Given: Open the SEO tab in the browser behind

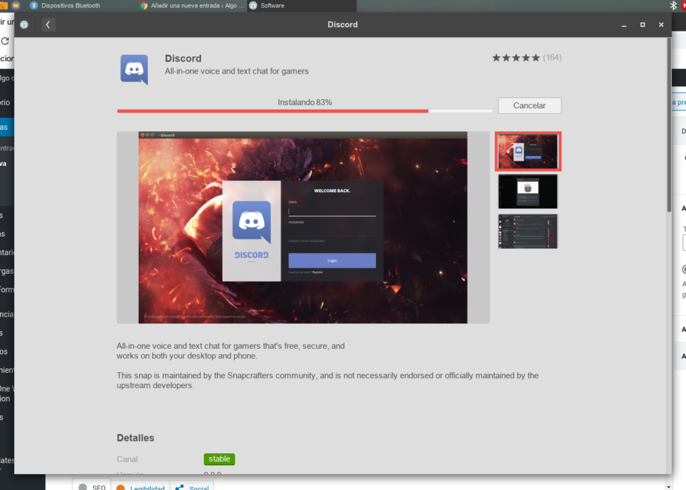Looking at the screenshot, I should click(92, 487).
